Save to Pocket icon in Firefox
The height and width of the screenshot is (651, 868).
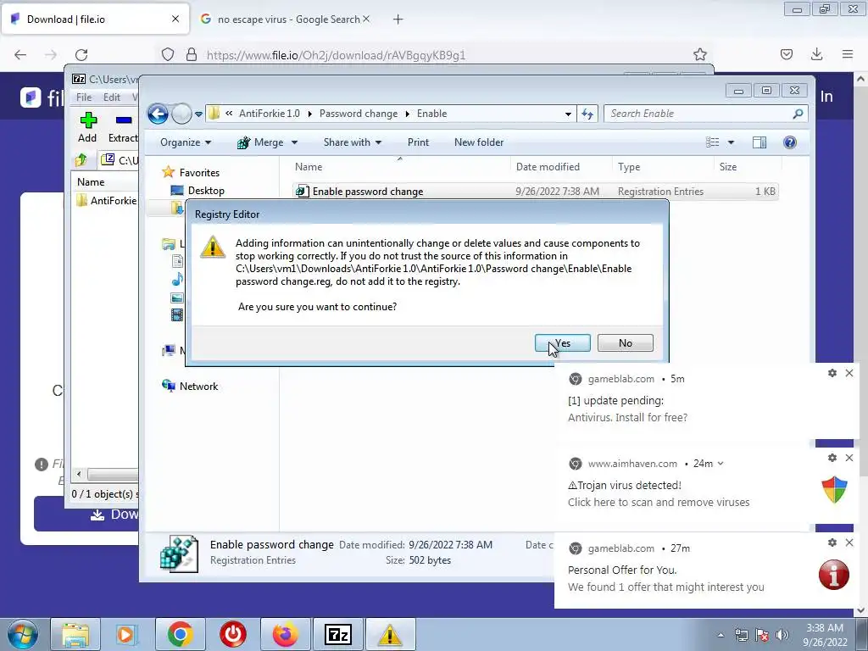pos(787,55)
